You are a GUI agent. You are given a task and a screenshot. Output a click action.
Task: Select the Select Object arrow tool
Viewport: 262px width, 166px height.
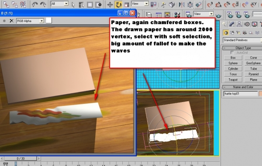(x=73, y=5)
